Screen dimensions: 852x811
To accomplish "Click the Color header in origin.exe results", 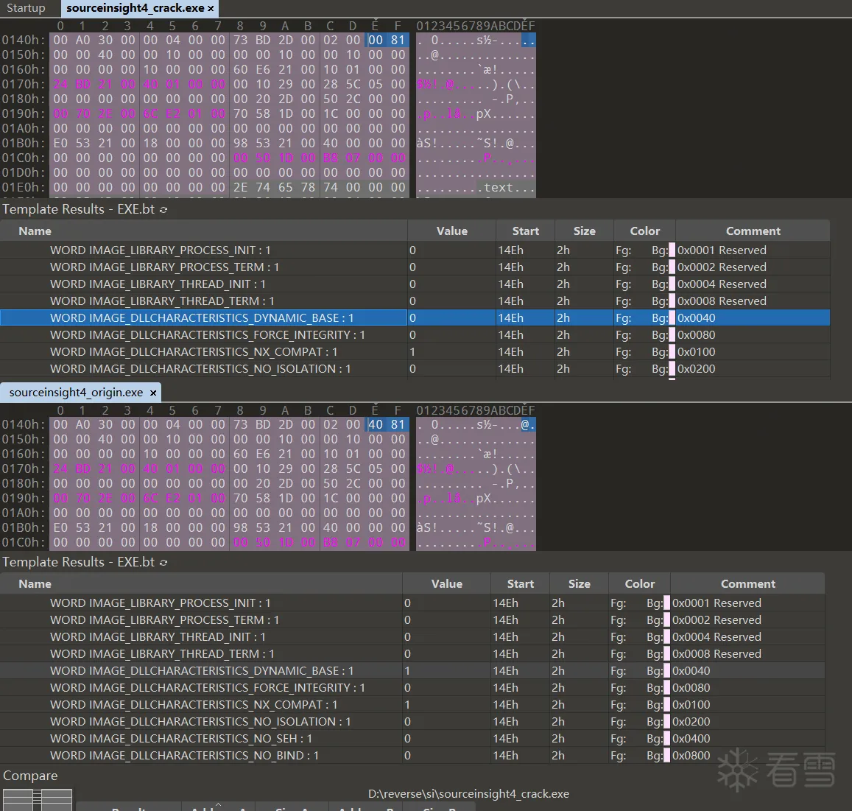I will point(639,584).
